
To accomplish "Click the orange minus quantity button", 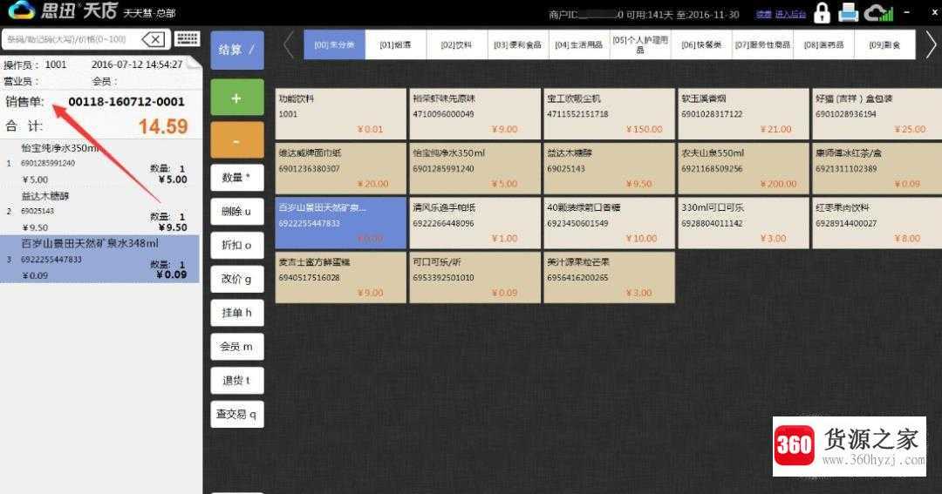I will point(236,140).
